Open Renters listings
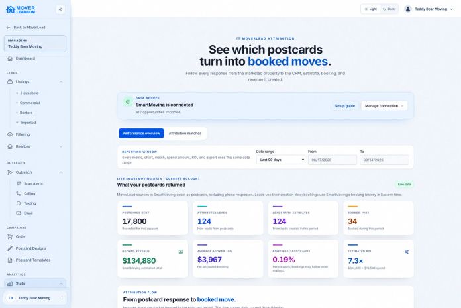 pos(26,113)
